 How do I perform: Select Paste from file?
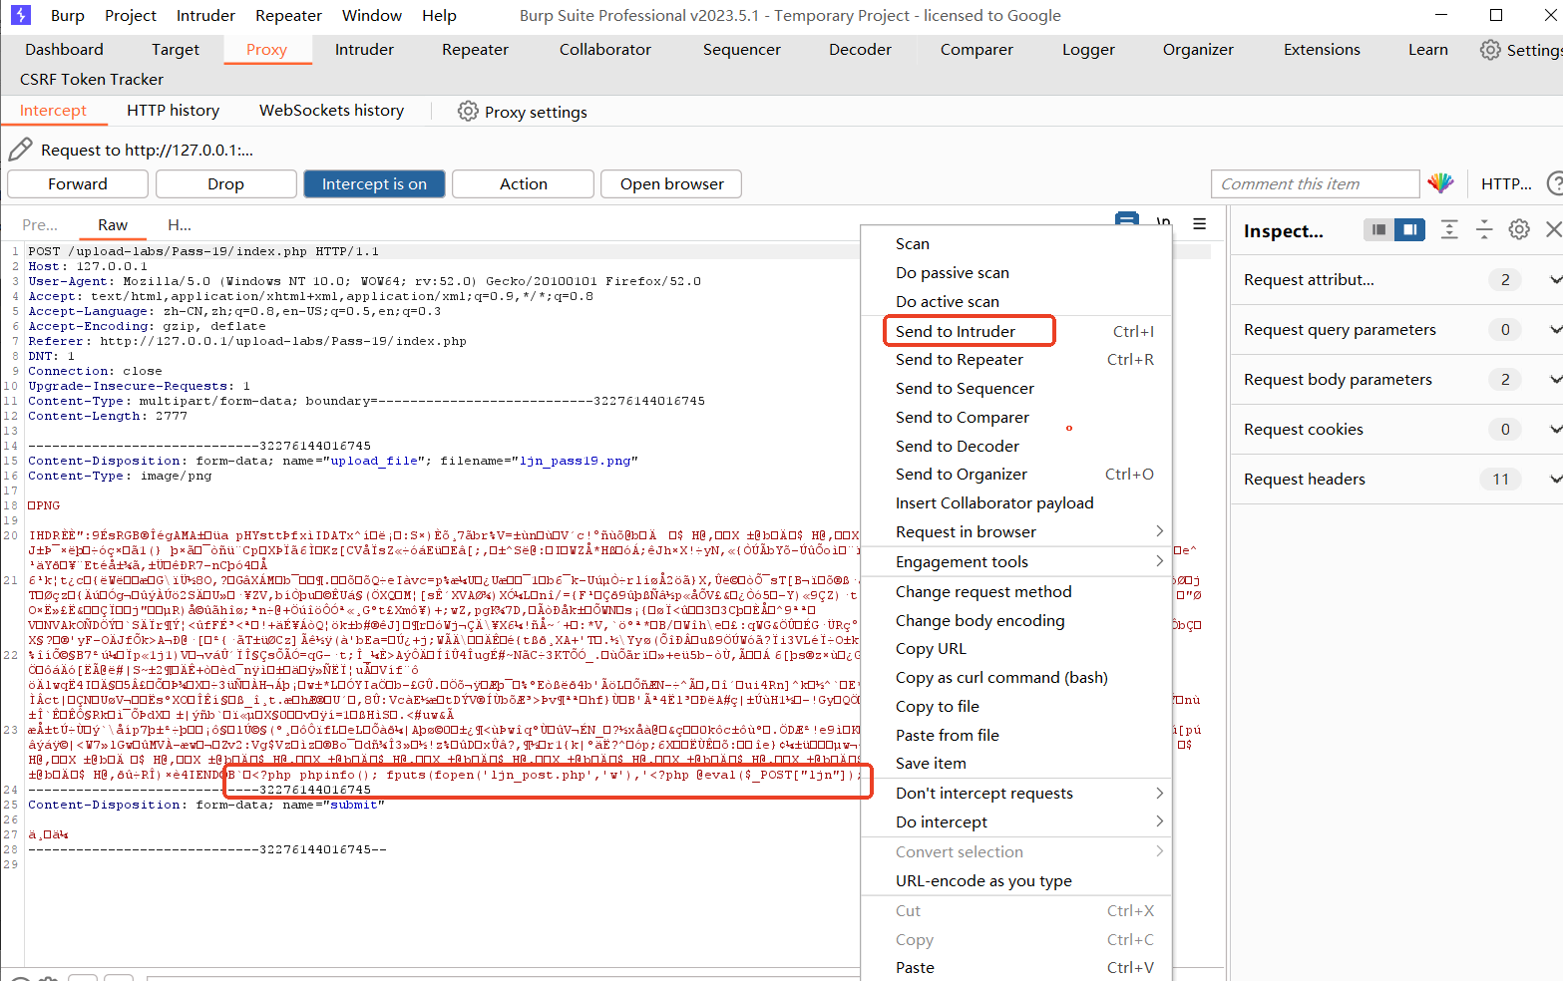click(x=1015, y=735)
